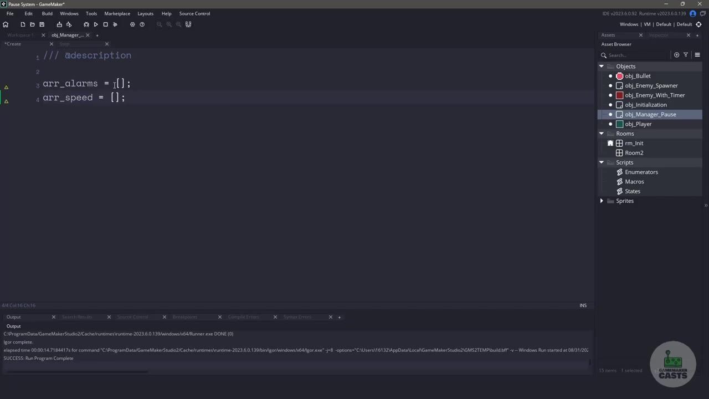Select obj_Bullet in the asset tree
The height and width of the screenshot is (399, 709).
[x=638, y=76]
